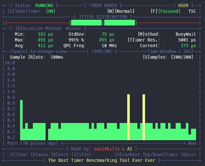Click the second yellow spike in timeline

(144, 117)
